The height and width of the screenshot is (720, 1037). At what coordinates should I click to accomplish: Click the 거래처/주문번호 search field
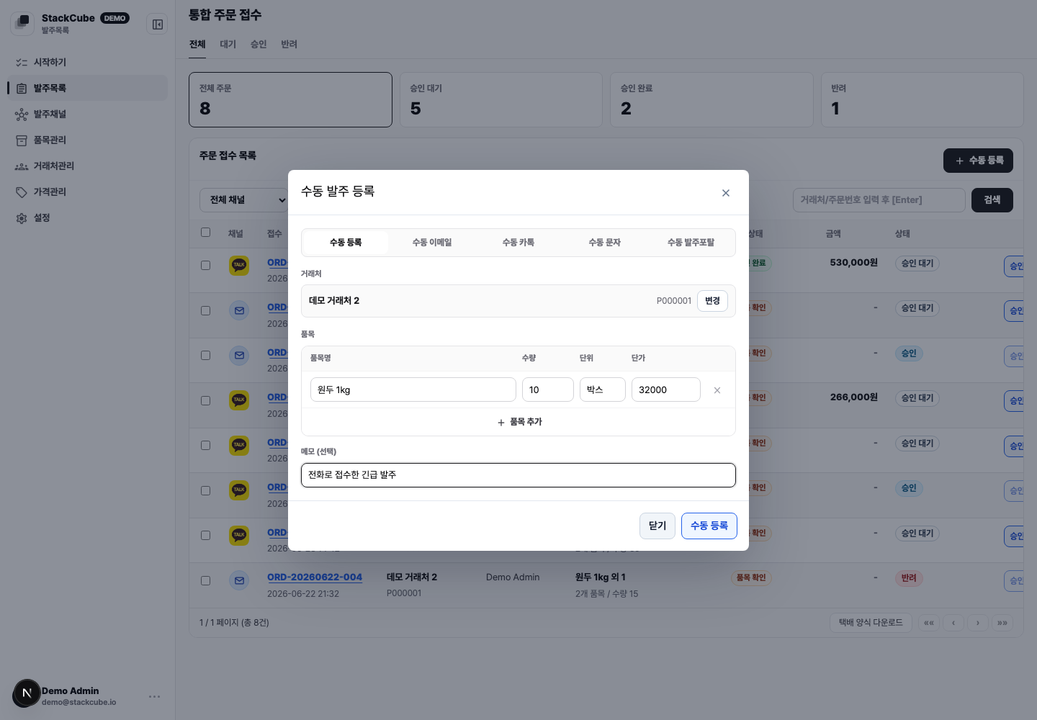[x=879, y=200]
